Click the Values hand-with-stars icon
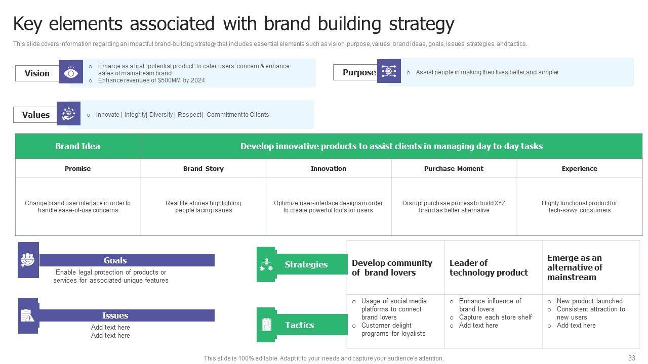Viewport: 648px width, 364px height. click(x=68, y=113)
